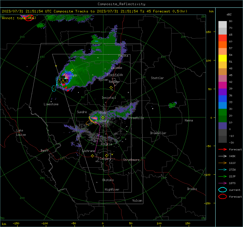243x227 pixels.
Task: Click the Banff town label
Action: (45, 151)
